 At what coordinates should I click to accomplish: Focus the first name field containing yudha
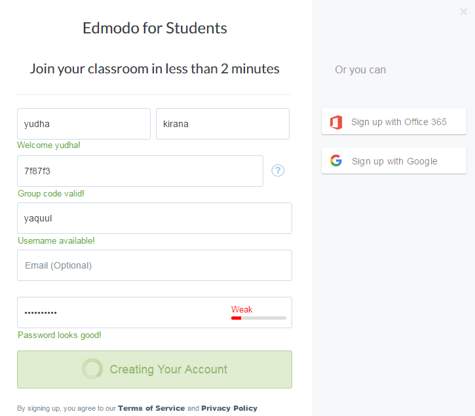pos(84,124)
